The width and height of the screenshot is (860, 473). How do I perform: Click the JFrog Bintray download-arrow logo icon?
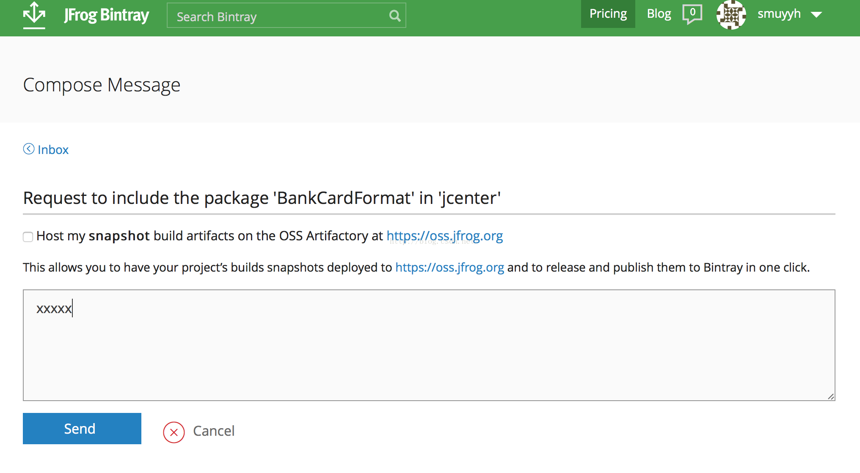point(34,15)
